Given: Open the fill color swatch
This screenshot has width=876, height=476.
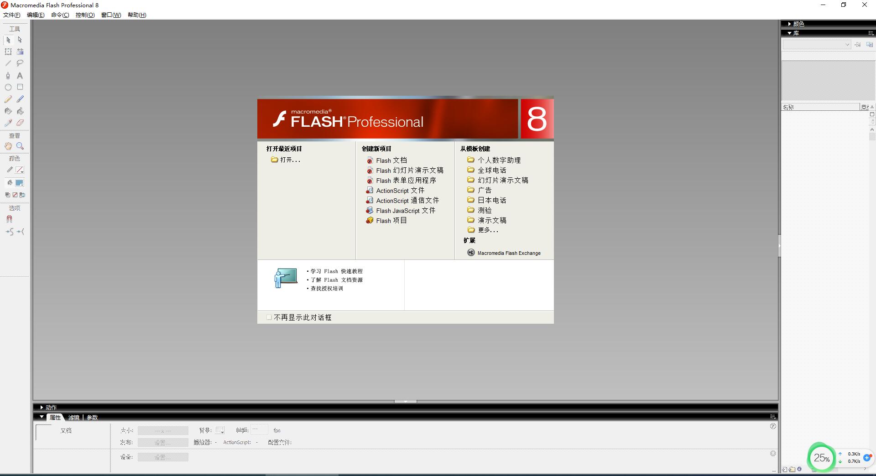Looking at the screenshot, I should tap(20, 183).
